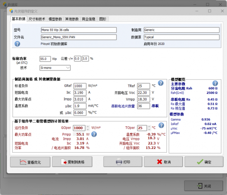Click the IoRef 0.02 nA value
The height and width of the screenshot is (195, 227).
(x=210, y=124)
